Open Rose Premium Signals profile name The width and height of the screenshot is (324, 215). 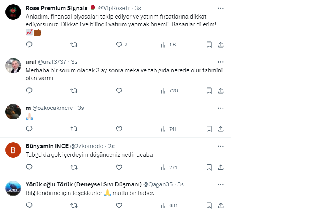pos(57,8)
